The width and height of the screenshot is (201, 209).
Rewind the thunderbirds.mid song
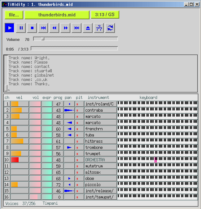[54, 28]
